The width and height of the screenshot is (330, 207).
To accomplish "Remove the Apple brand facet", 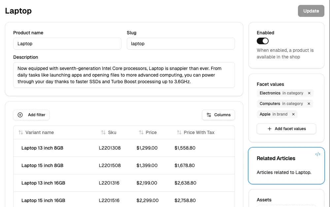I will tap(293, 114).
